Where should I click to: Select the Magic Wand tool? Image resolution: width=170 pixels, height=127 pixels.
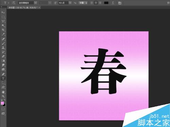[3, 26]
